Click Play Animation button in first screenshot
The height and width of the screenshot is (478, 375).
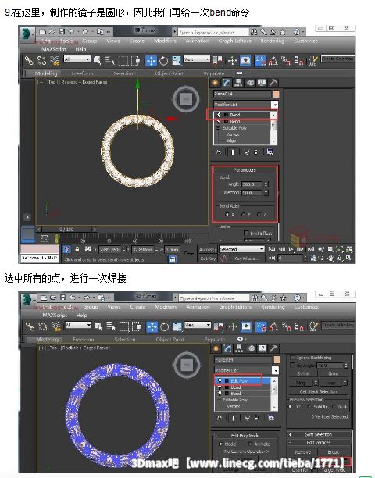point(291,249)
